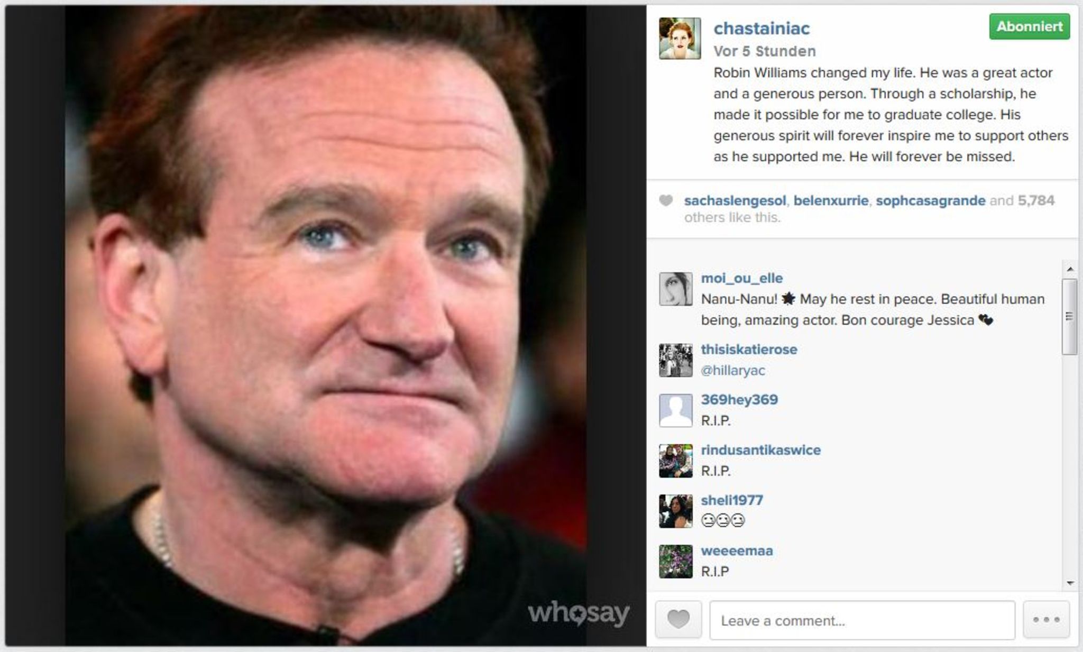Click the heart like button beside comment box
This screenshot has height=652, width=1083.
[678, 620]
